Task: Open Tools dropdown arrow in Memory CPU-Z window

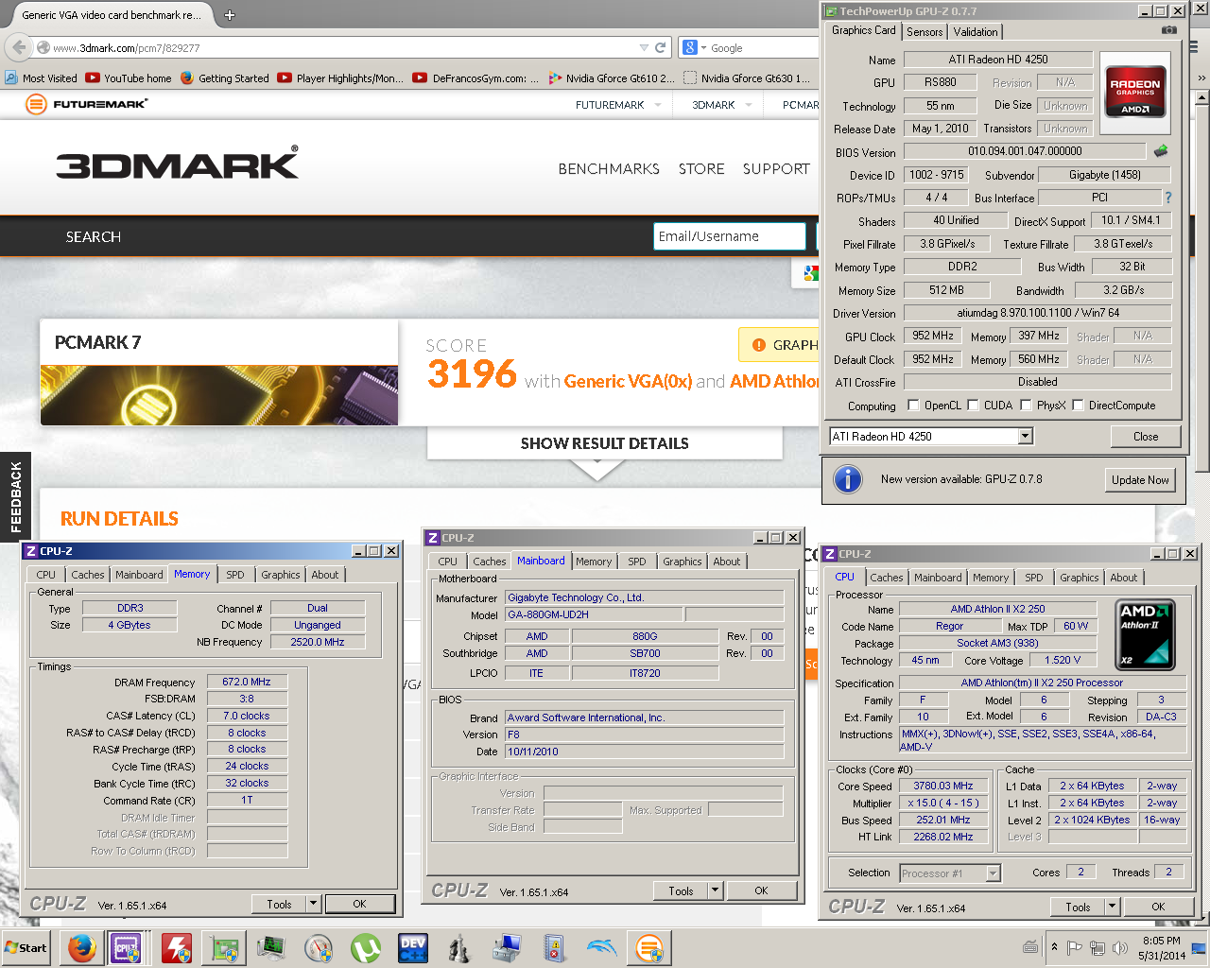Action: tap(313, 904)
